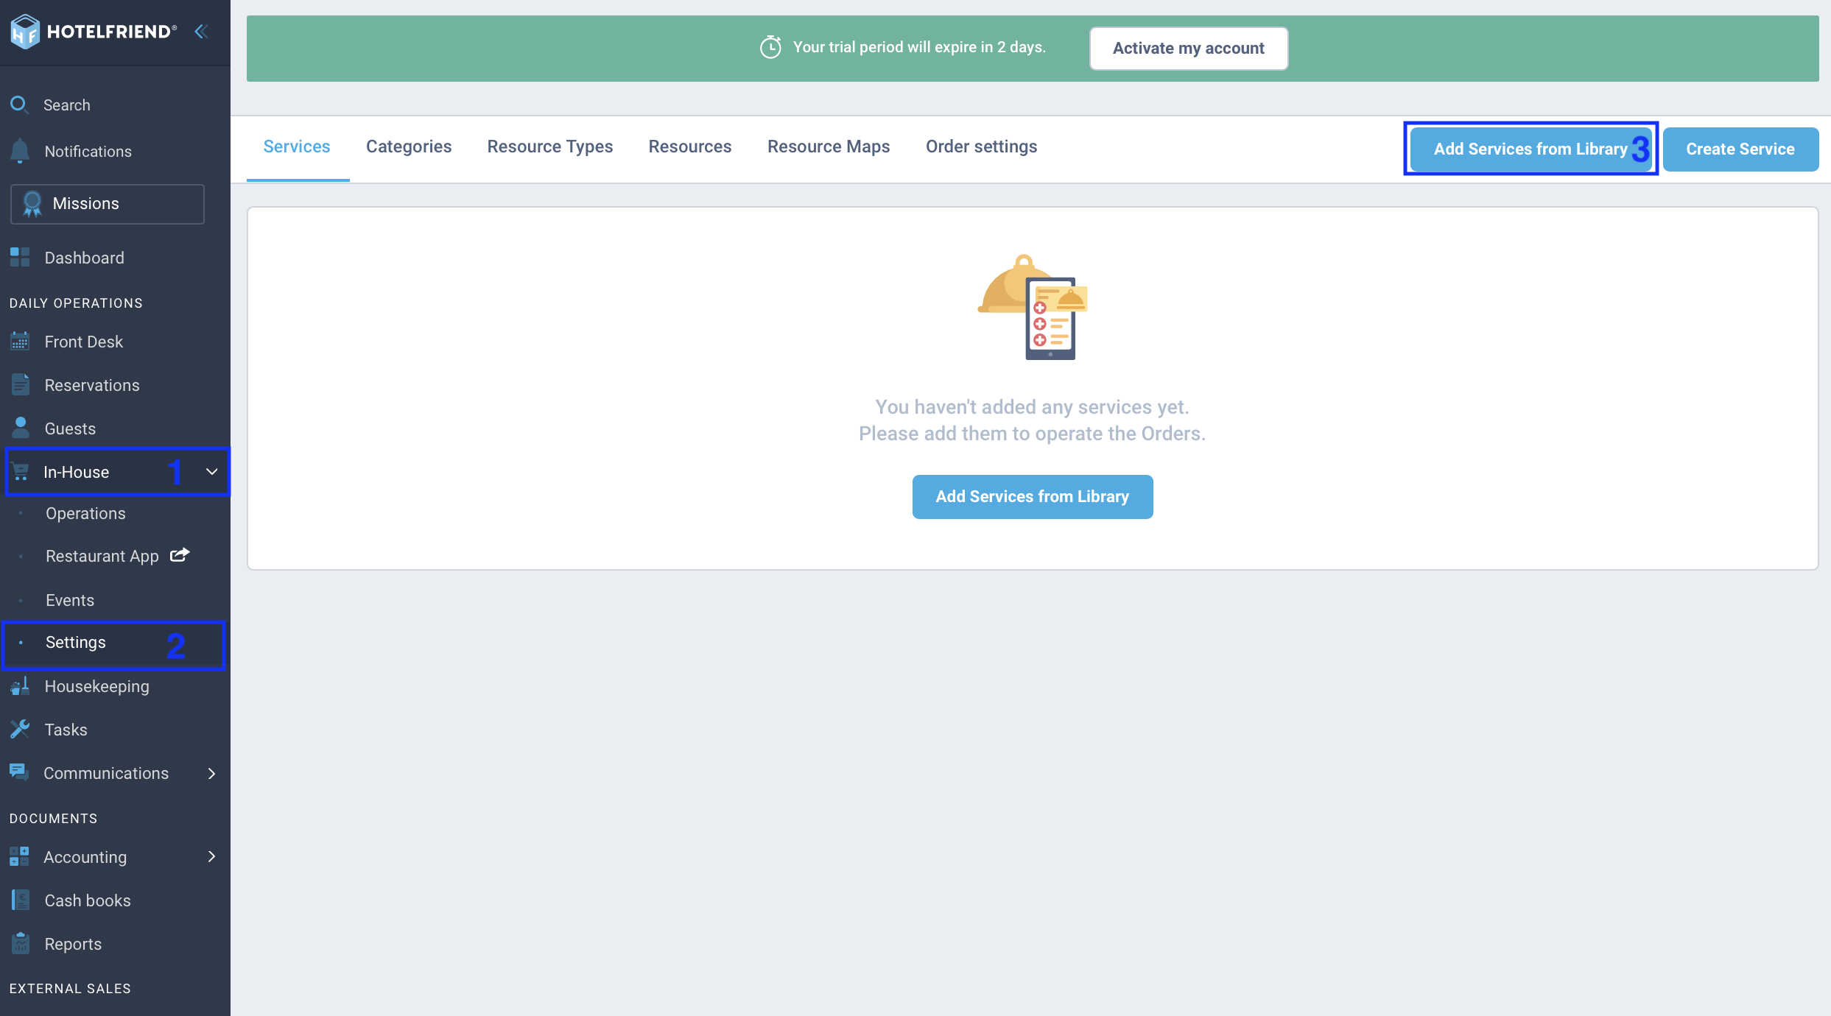1831x1016 pixels.
Task: Click the HotelFriend logo icon
Action: pos(24,32)
